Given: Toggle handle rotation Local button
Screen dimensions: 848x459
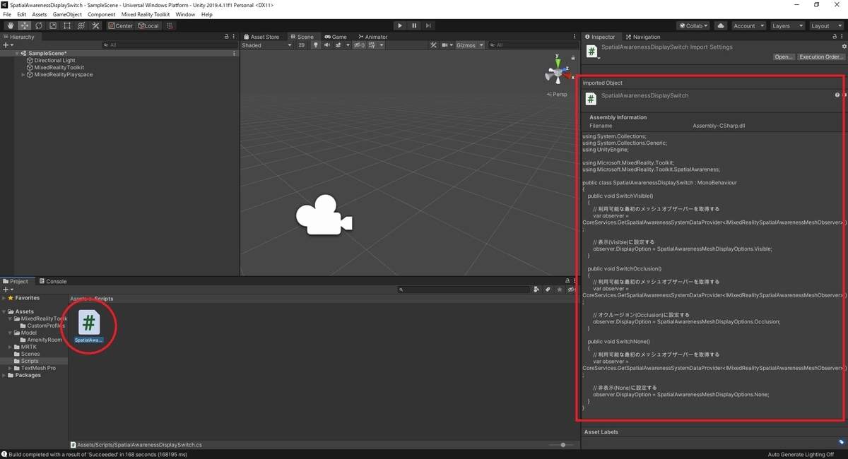Looking at the screenshot, I should pos(148,25).
